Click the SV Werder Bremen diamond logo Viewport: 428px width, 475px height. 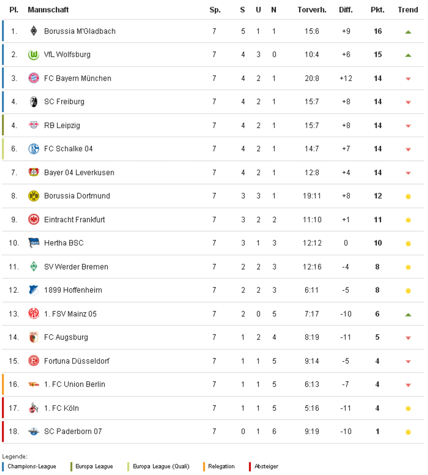pyautogui.click(x=34, y=266)
